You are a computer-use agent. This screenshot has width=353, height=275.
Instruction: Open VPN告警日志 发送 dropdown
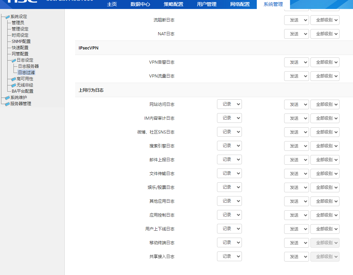(x=296, y=62)
